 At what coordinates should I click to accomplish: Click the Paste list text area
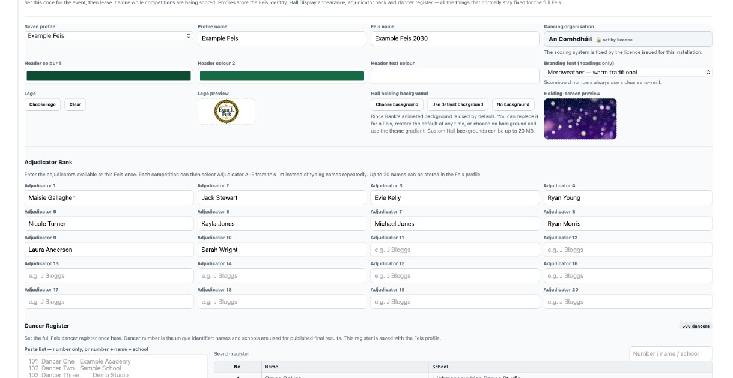[x=116, y=367]
